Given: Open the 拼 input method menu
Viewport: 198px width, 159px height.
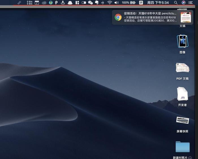Looking at the screenshot, I should 141,3.
